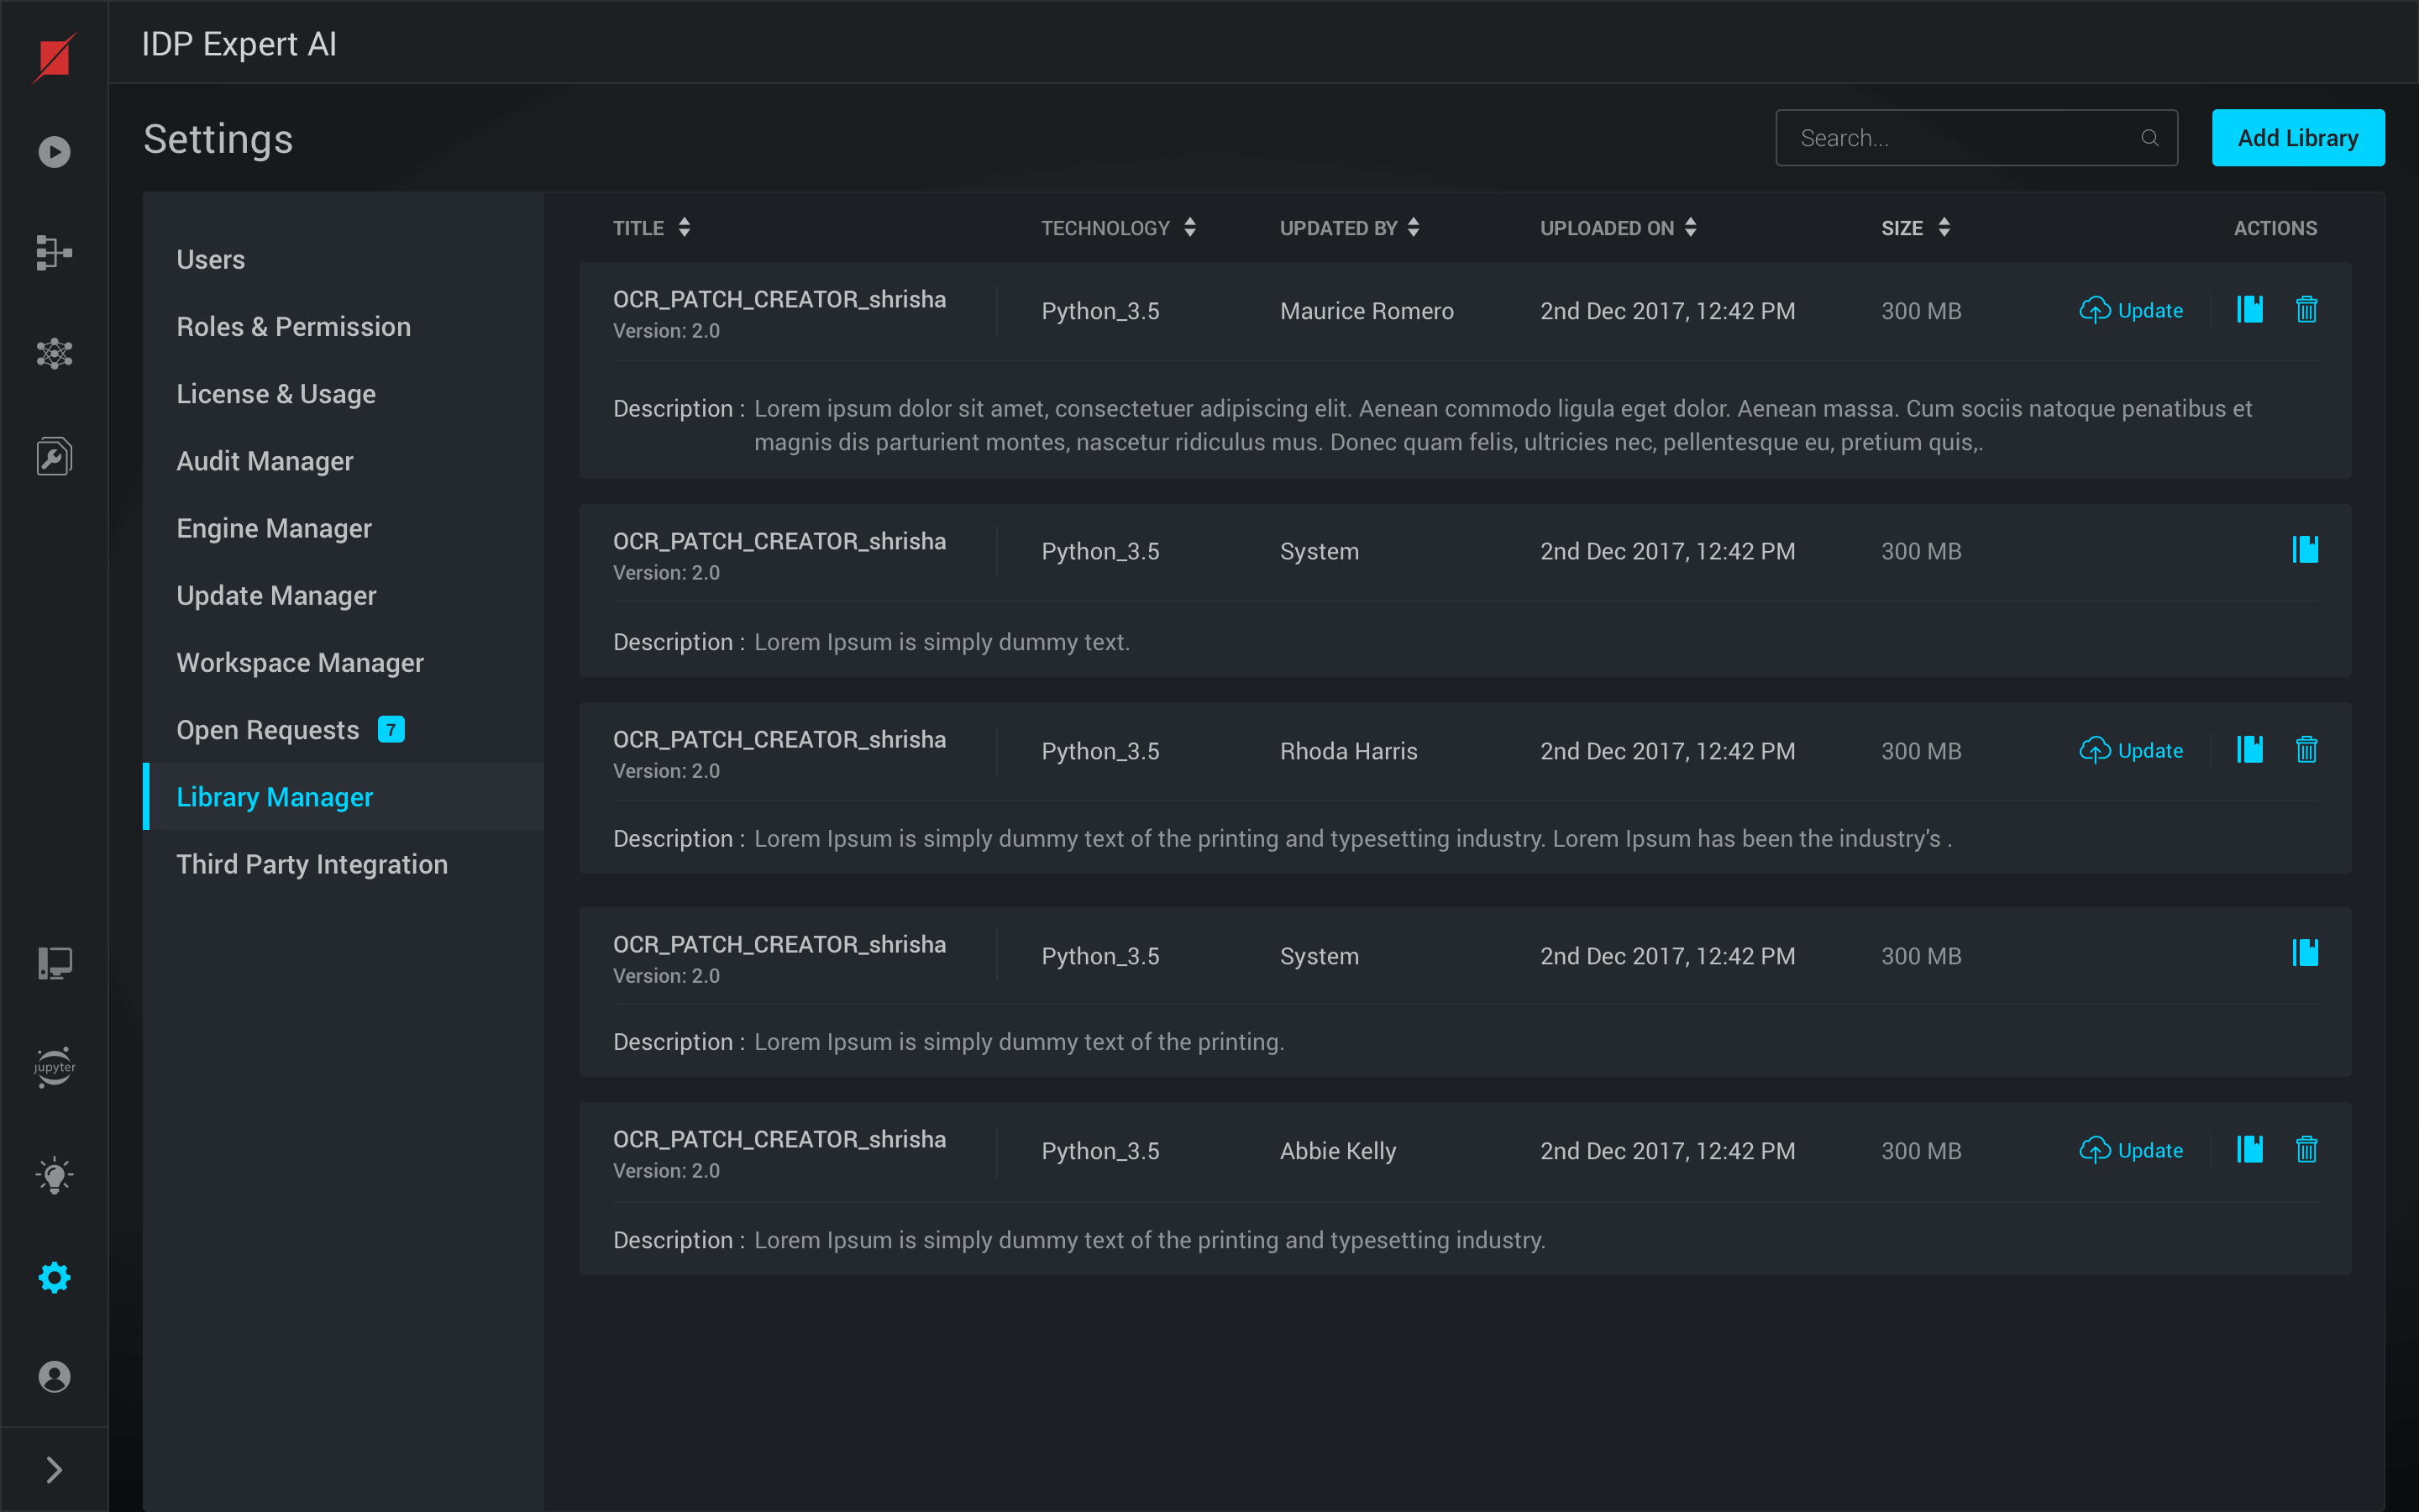This screenshot has width=2419, height=1512.
Task: Sort libraries by Uploaded On column
Action: coord(1690,228)
